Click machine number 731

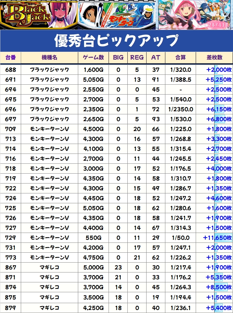pyautogui.click(x=11, y=247)
